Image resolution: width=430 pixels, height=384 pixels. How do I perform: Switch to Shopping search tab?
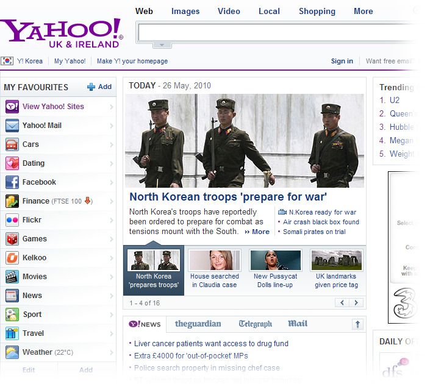point(317,11)
